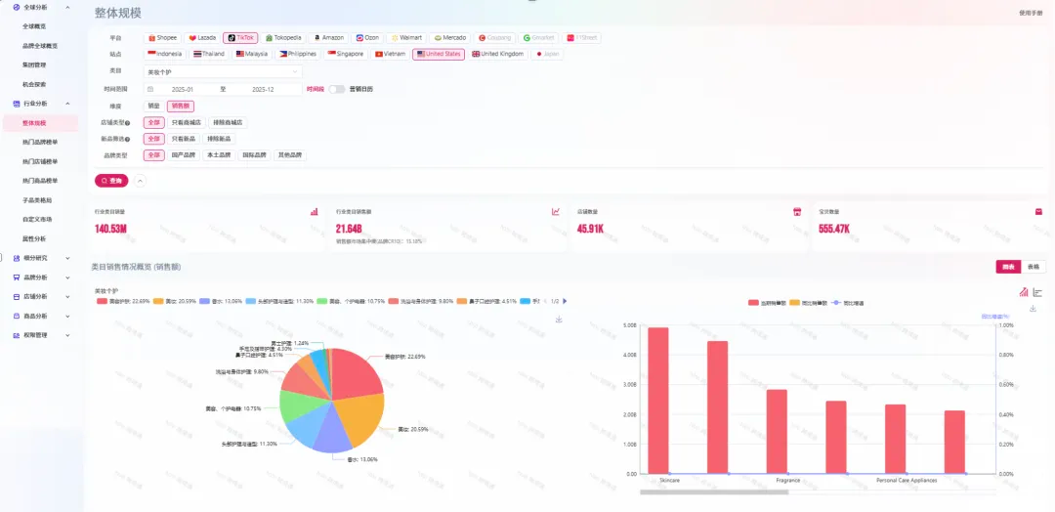Select the Shopee platform icon button
1055x512 pixels.
(x=163, y=37)
